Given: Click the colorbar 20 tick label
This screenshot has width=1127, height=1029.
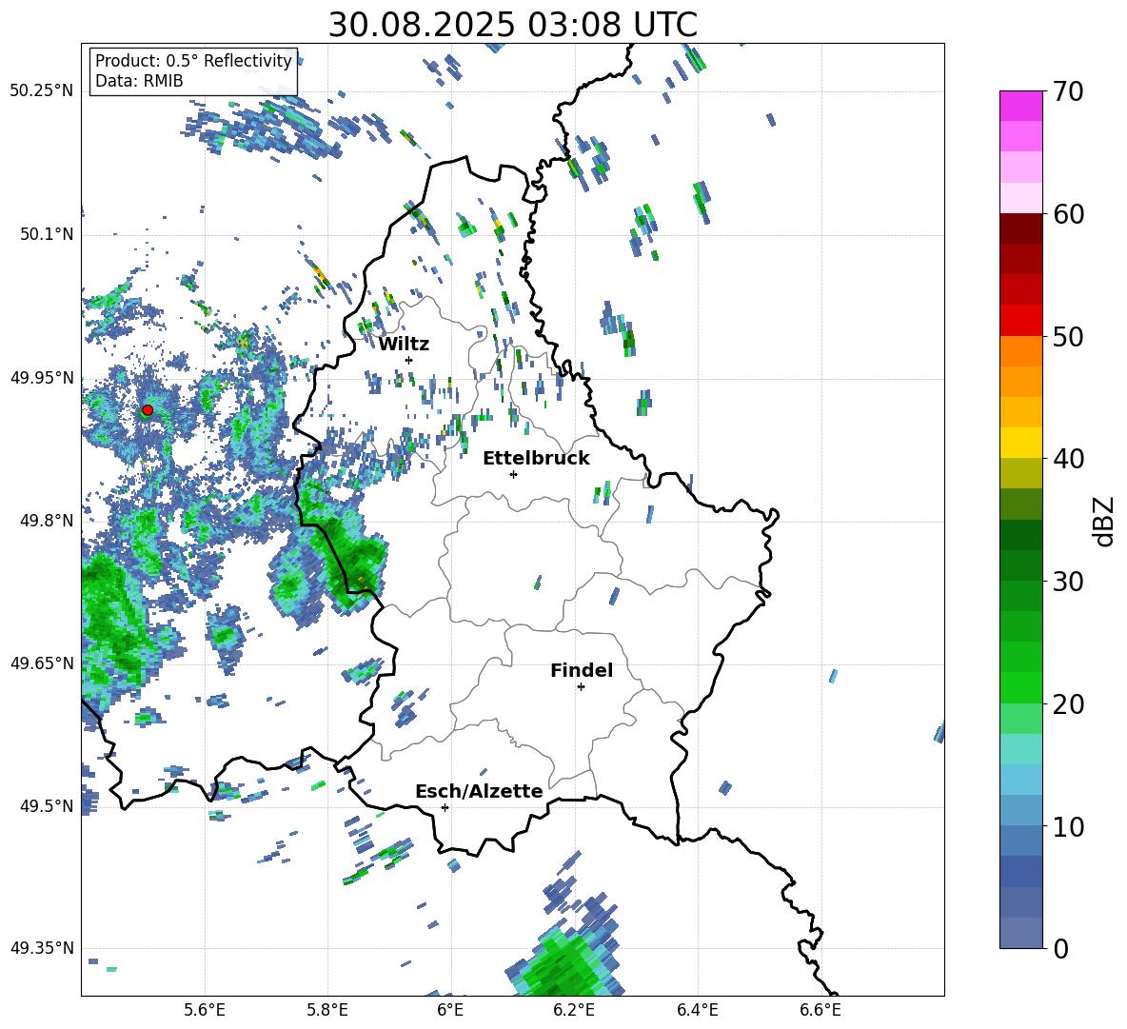Looking at the screenshot, I should tap(1068, 704).
